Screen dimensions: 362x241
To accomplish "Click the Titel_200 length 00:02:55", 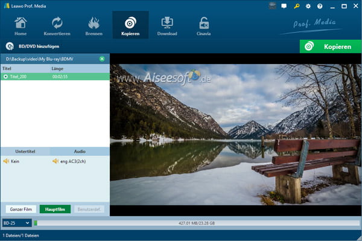I will point(60,77).
